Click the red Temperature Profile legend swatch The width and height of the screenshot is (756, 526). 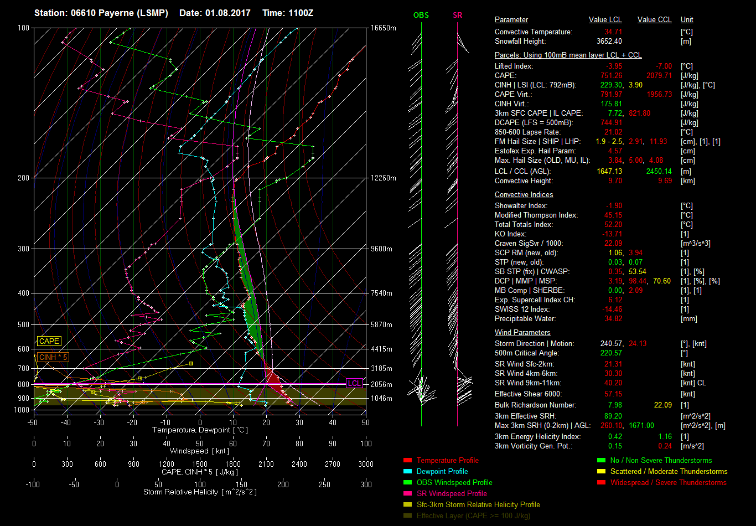[407, 461]
